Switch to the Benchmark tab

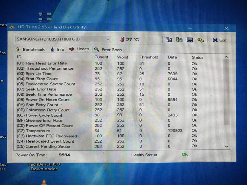click(x=31, y=50)
